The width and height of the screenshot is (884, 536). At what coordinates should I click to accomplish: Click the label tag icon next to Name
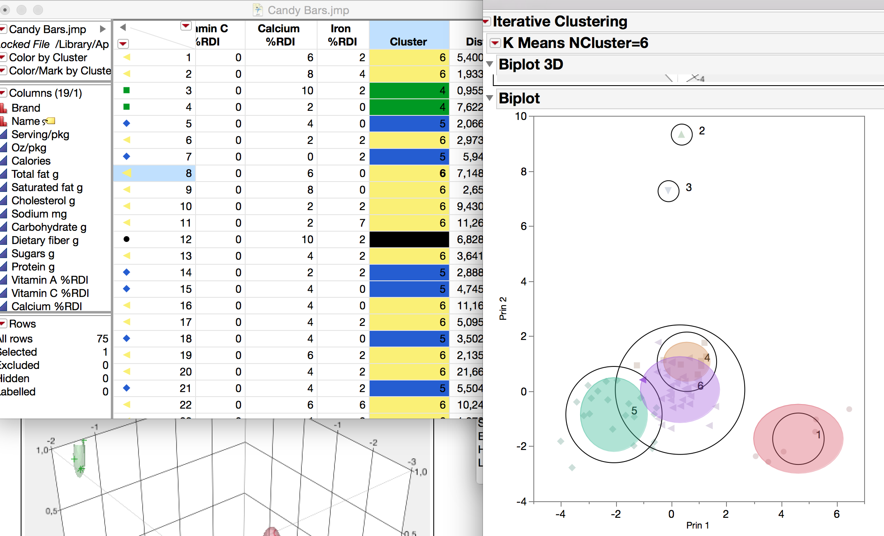pos(50,121)
